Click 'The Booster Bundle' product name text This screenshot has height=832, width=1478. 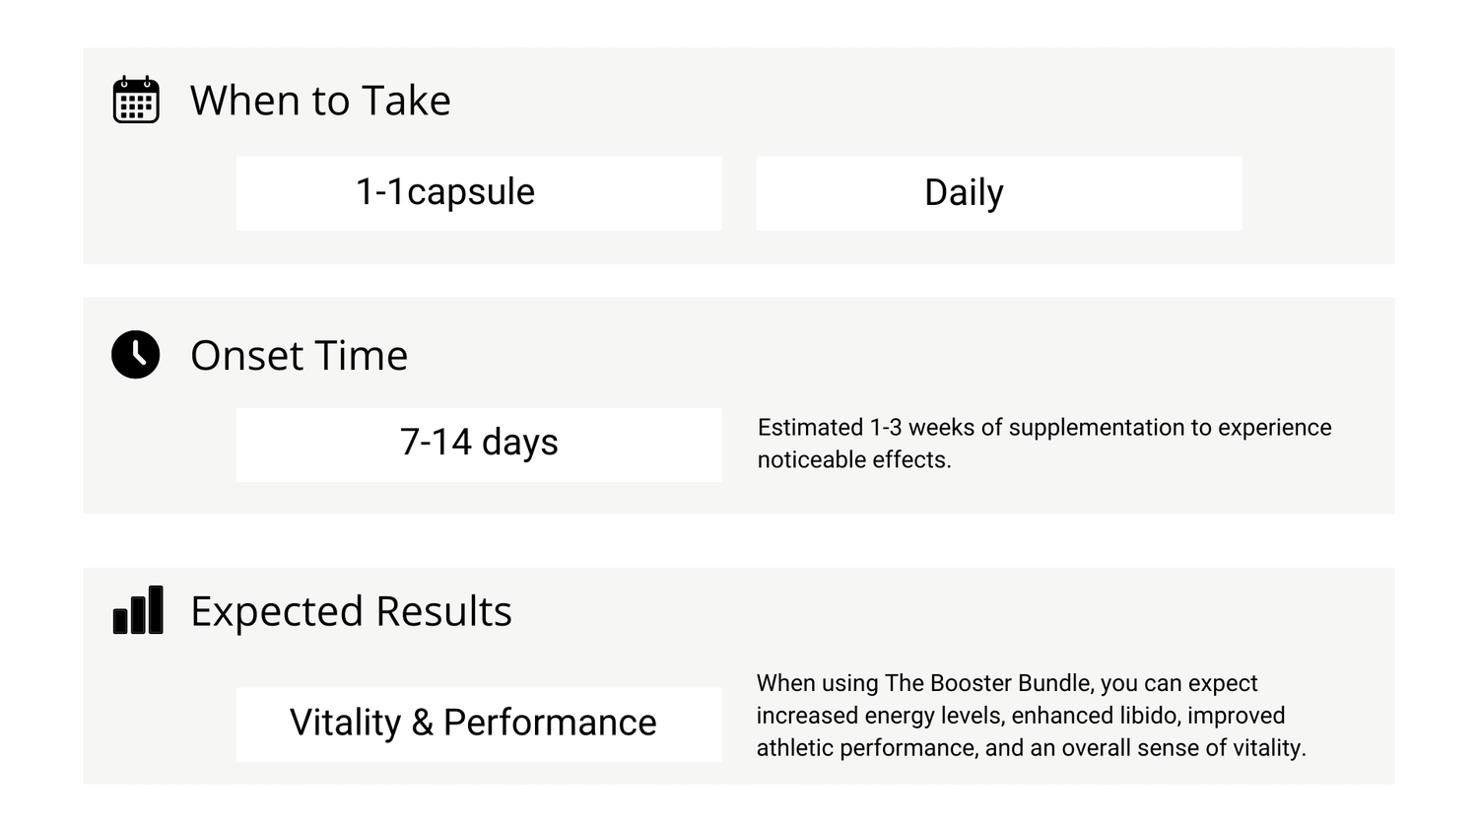pyautogui.click(x=988, y=683)
